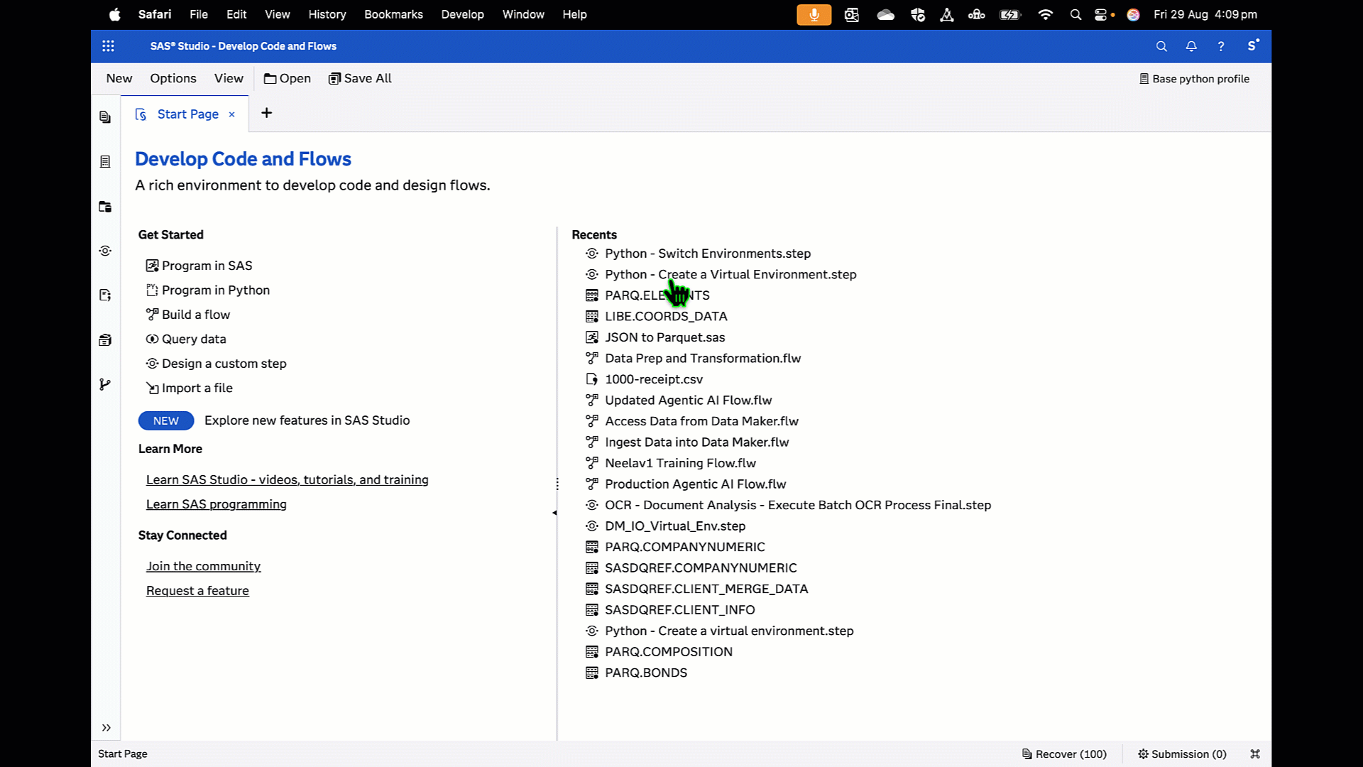The width and height of the screenshot is (1363, 767).
Task: Open the Steps pane sidebar icon
Action: click(105, 251)
